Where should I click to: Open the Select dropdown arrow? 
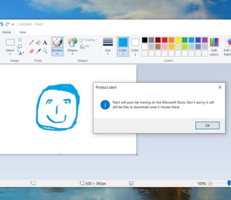[x=10, y=54]
